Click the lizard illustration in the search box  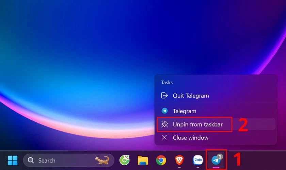[x=102, y=160]
